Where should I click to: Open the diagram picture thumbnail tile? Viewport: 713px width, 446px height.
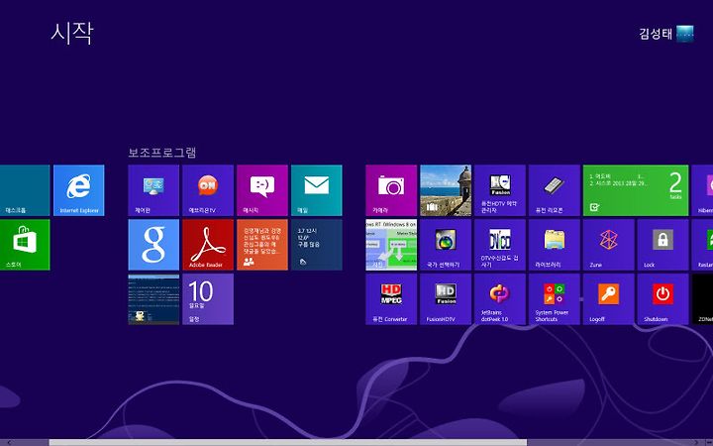[391, 245]
